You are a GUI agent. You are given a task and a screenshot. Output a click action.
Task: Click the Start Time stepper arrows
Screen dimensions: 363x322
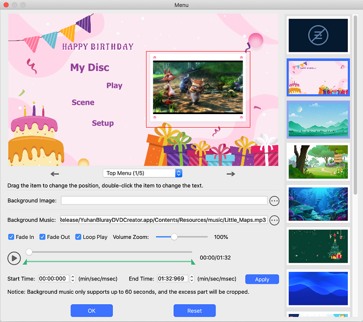(x=73, y=278)
